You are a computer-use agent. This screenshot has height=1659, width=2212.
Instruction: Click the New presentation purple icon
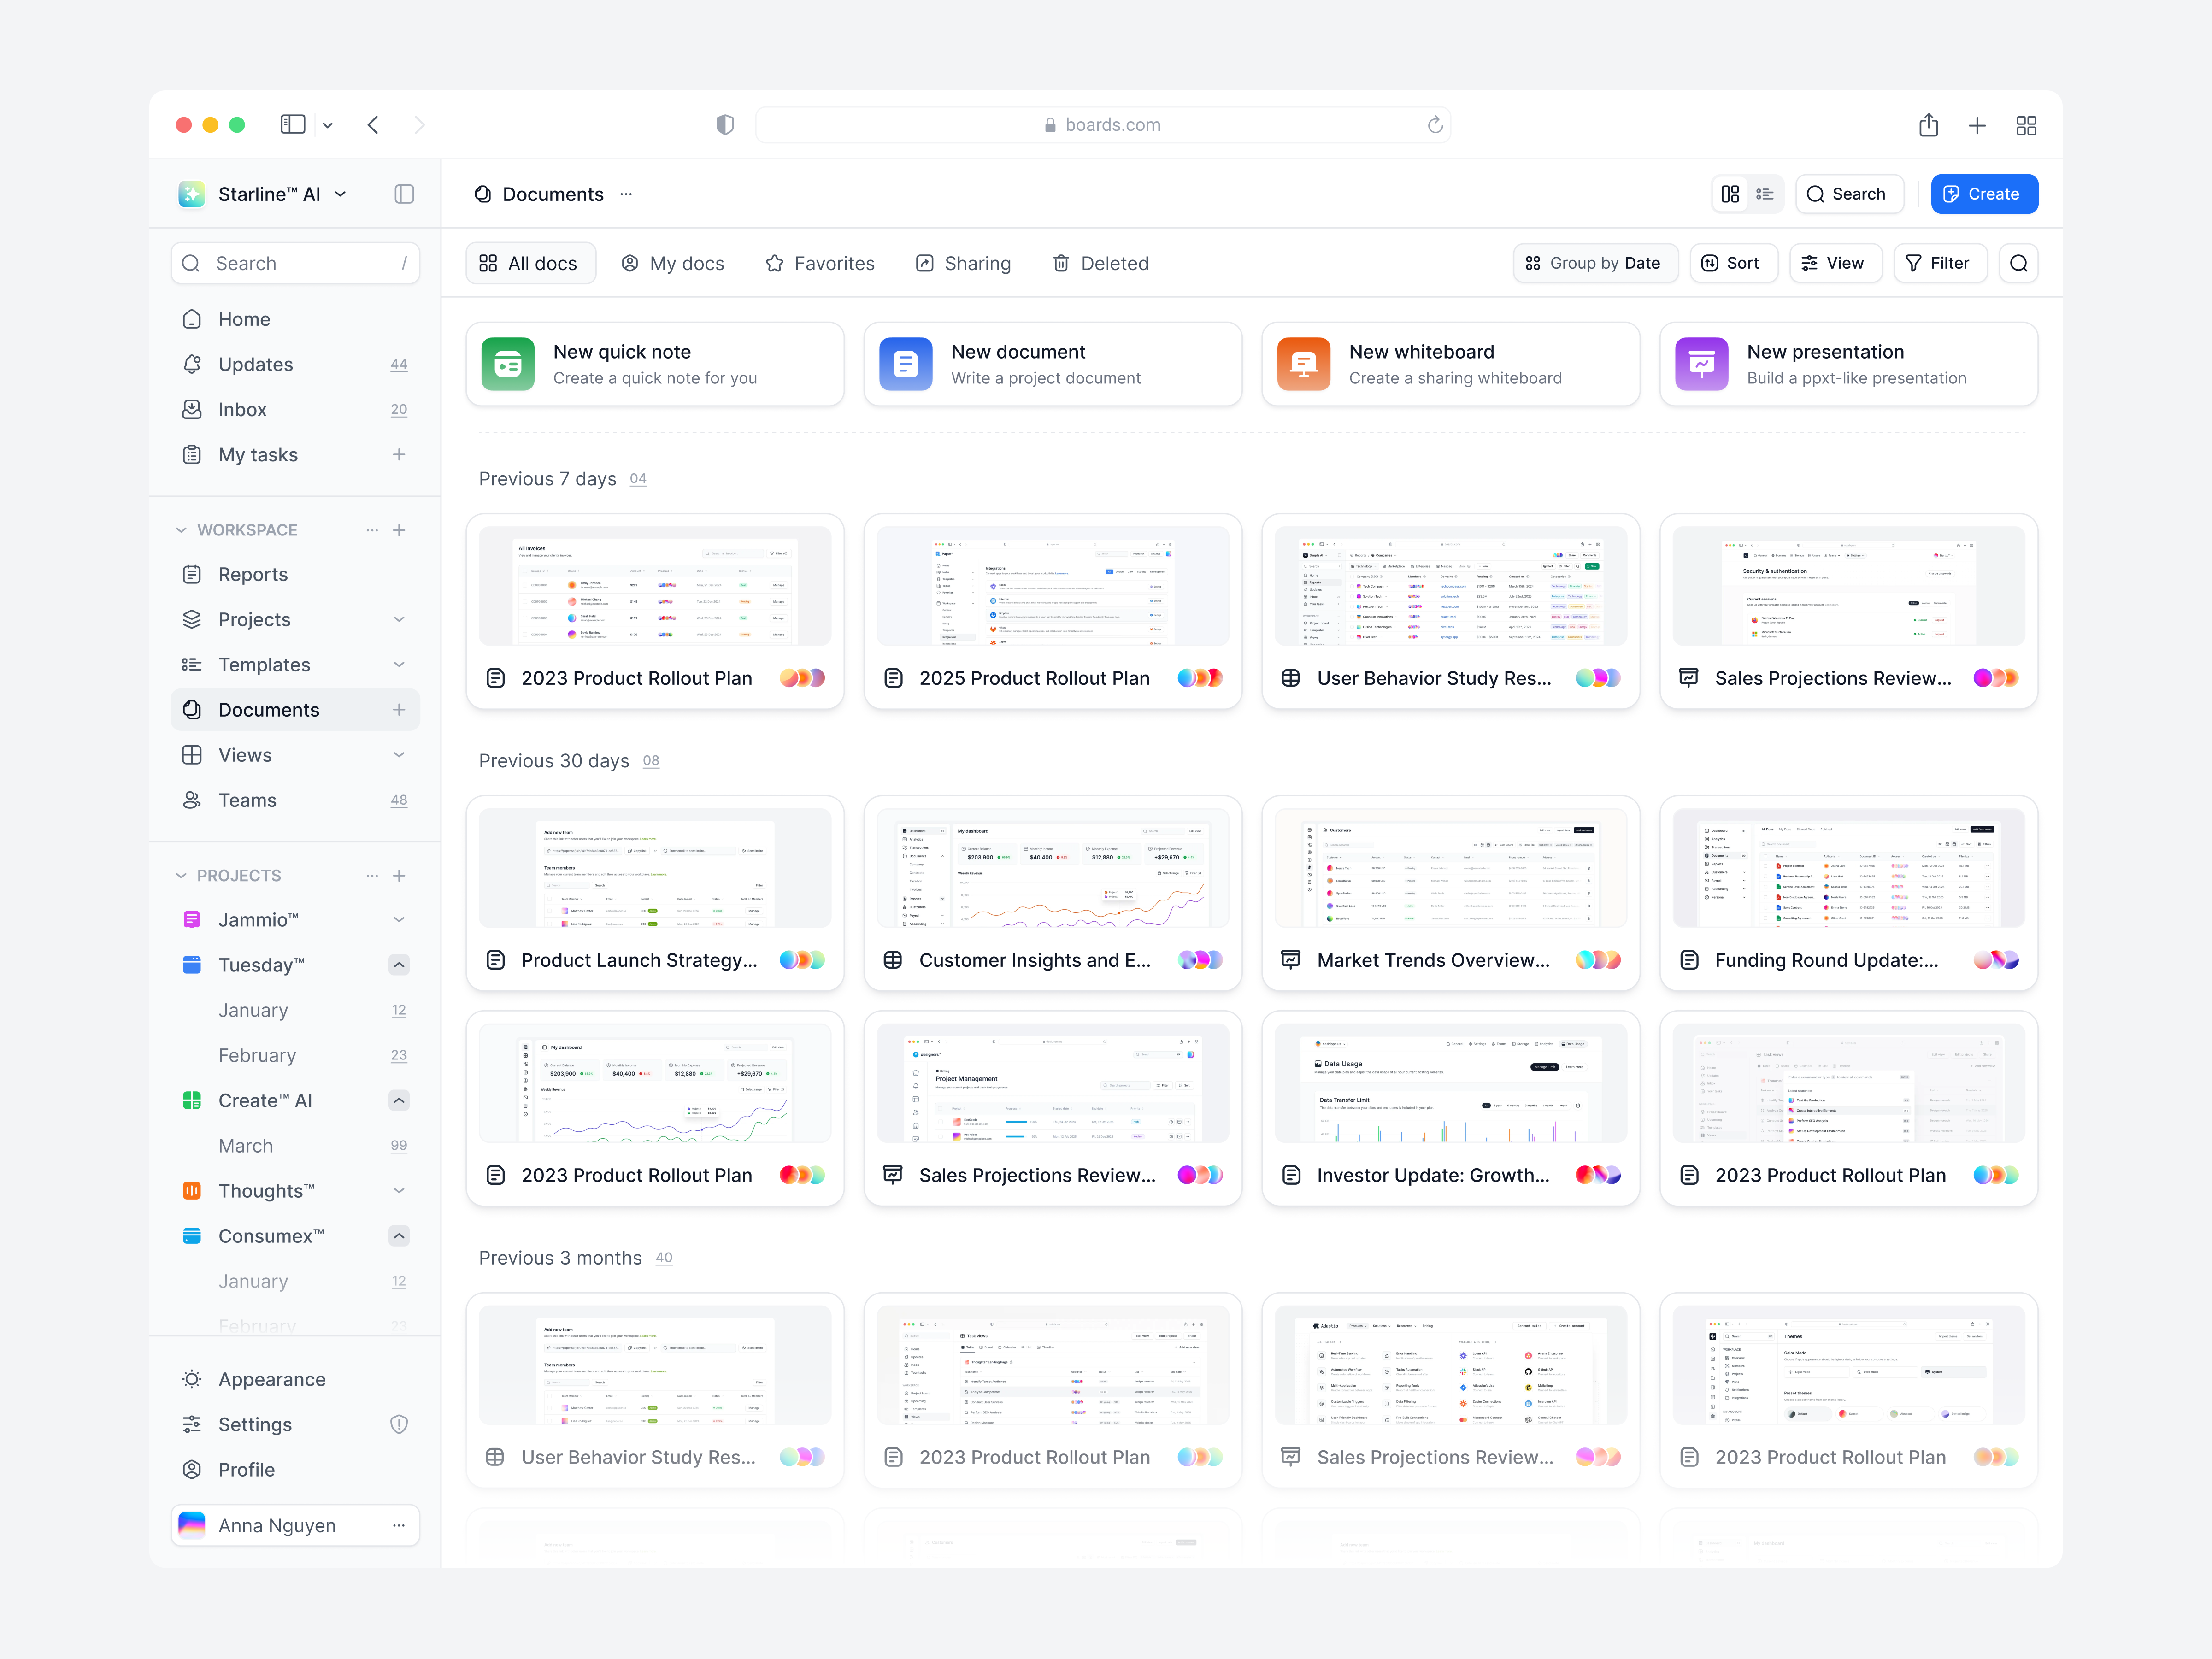(x=1702, y=364)
